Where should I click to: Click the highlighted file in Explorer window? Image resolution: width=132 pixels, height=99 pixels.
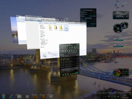(x=66, y=28)
